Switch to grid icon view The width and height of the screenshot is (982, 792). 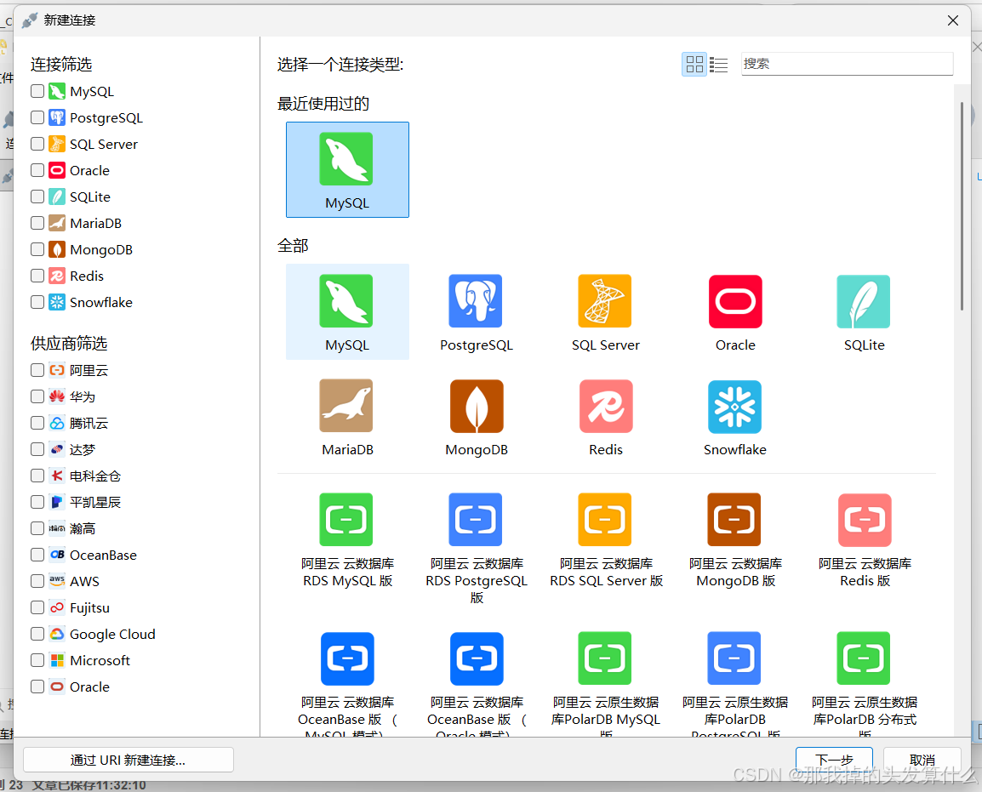click(x=694, y=64)
